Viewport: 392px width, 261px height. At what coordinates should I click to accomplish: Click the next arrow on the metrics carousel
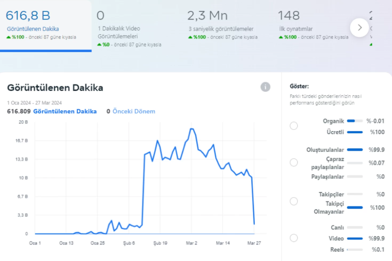pos(359,27)
